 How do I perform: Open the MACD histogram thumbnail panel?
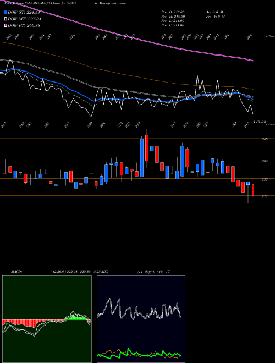(x=47, y=319)
